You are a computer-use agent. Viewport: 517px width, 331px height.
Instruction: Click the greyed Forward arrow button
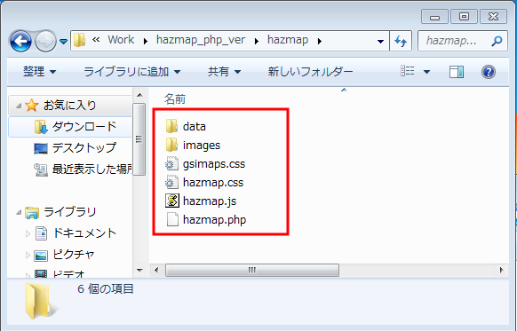pyautogui.click(x=45, y=41)
